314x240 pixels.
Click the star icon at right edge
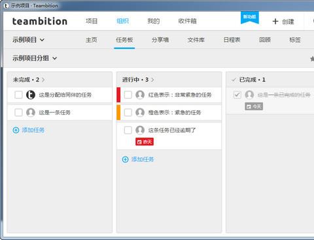coord(312,59)
